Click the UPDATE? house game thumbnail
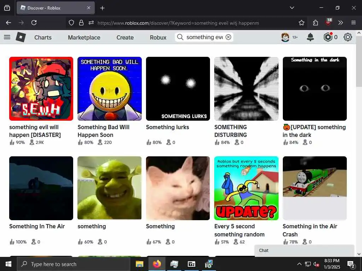362x271 pixels. click(x=246, y=188)
